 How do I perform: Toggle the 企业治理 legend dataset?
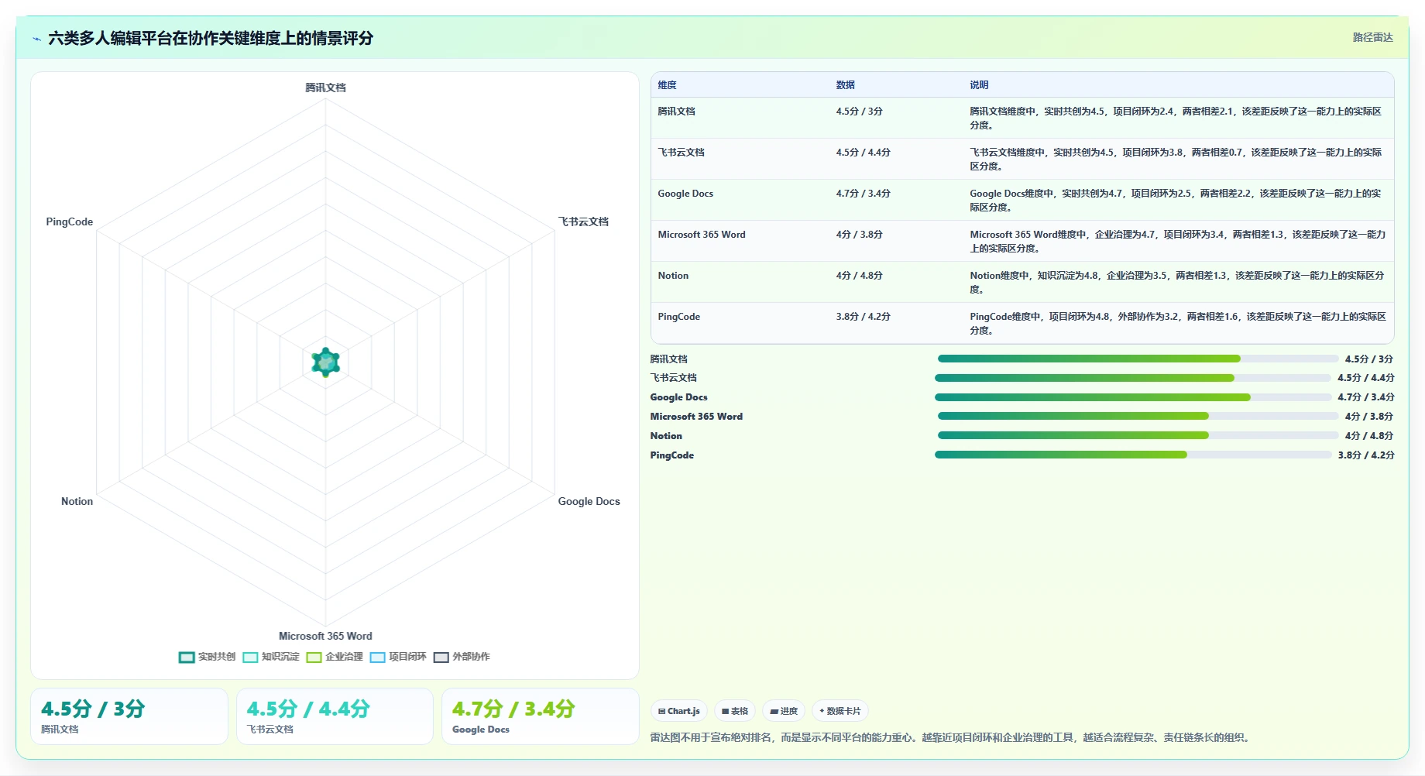[x=335, y=657]
